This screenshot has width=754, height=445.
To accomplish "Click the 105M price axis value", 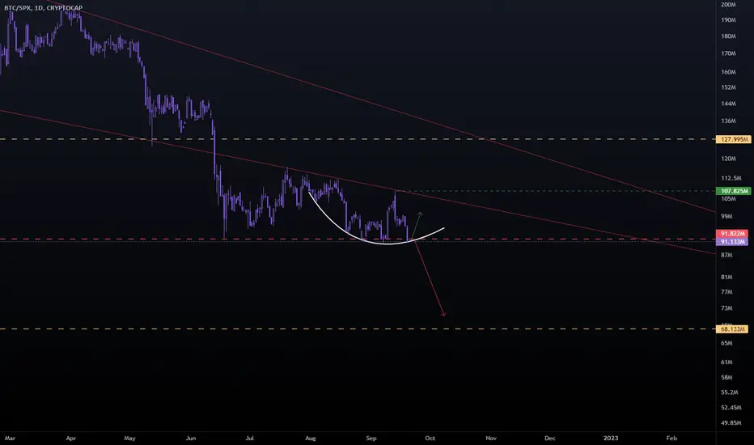I will (x=728, y=199).
